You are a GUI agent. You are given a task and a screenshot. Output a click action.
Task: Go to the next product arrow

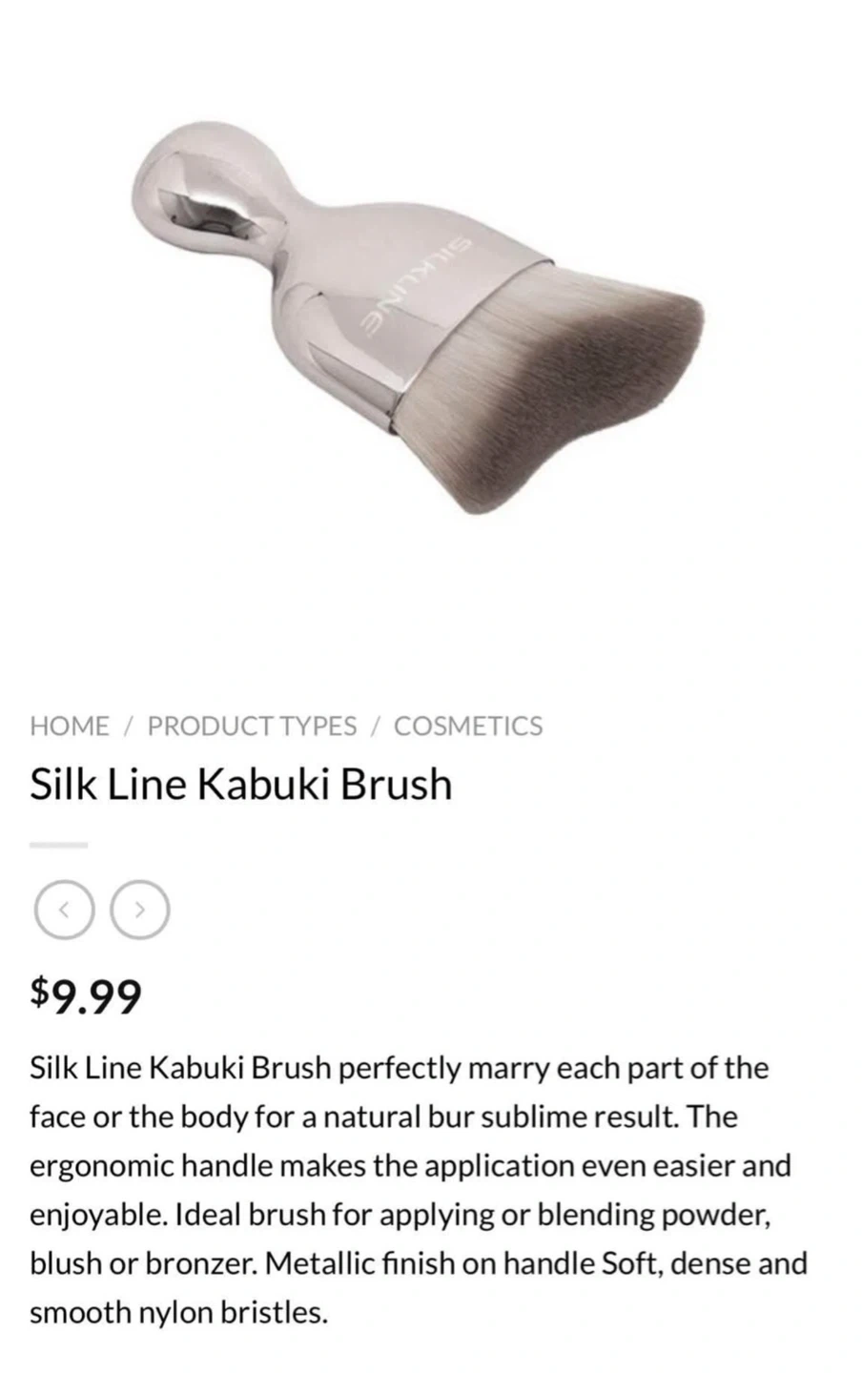pyautogui.click(x=140, y=910)
